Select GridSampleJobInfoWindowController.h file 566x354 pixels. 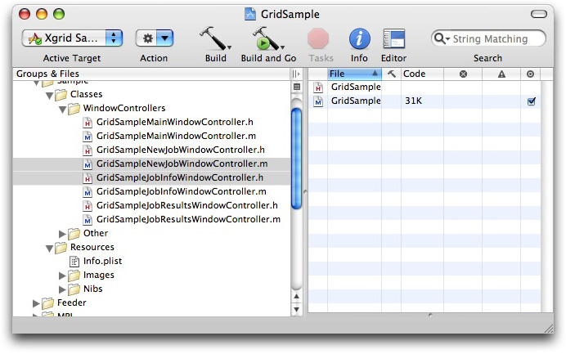click(x=180, y=177)
